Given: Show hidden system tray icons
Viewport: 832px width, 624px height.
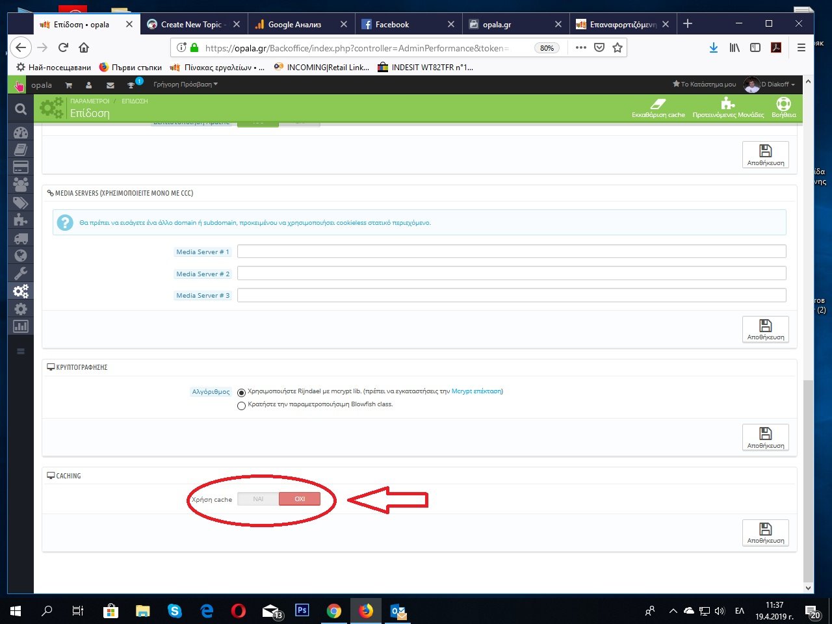Looking at the screenshot, I should pyautogui.click(x=673, y=611).
